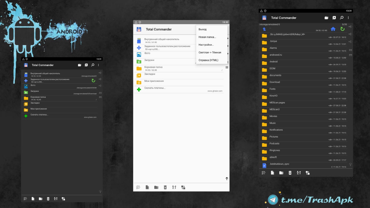Click the last bottom toolbar icon in folder-list window
This screenshot has width=370, height=208.
coord(308,173)
